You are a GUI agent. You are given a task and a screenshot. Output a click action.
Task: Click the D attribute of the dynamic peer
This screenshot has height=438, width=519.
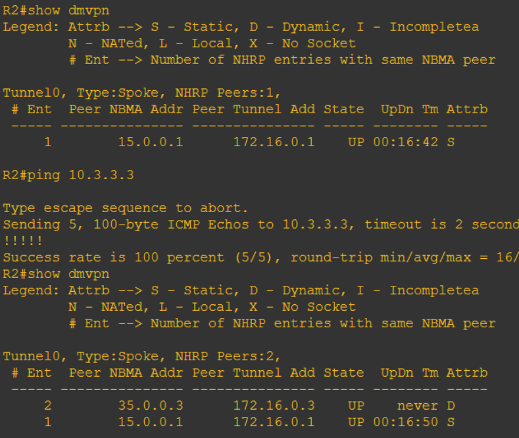pos(451,406)
